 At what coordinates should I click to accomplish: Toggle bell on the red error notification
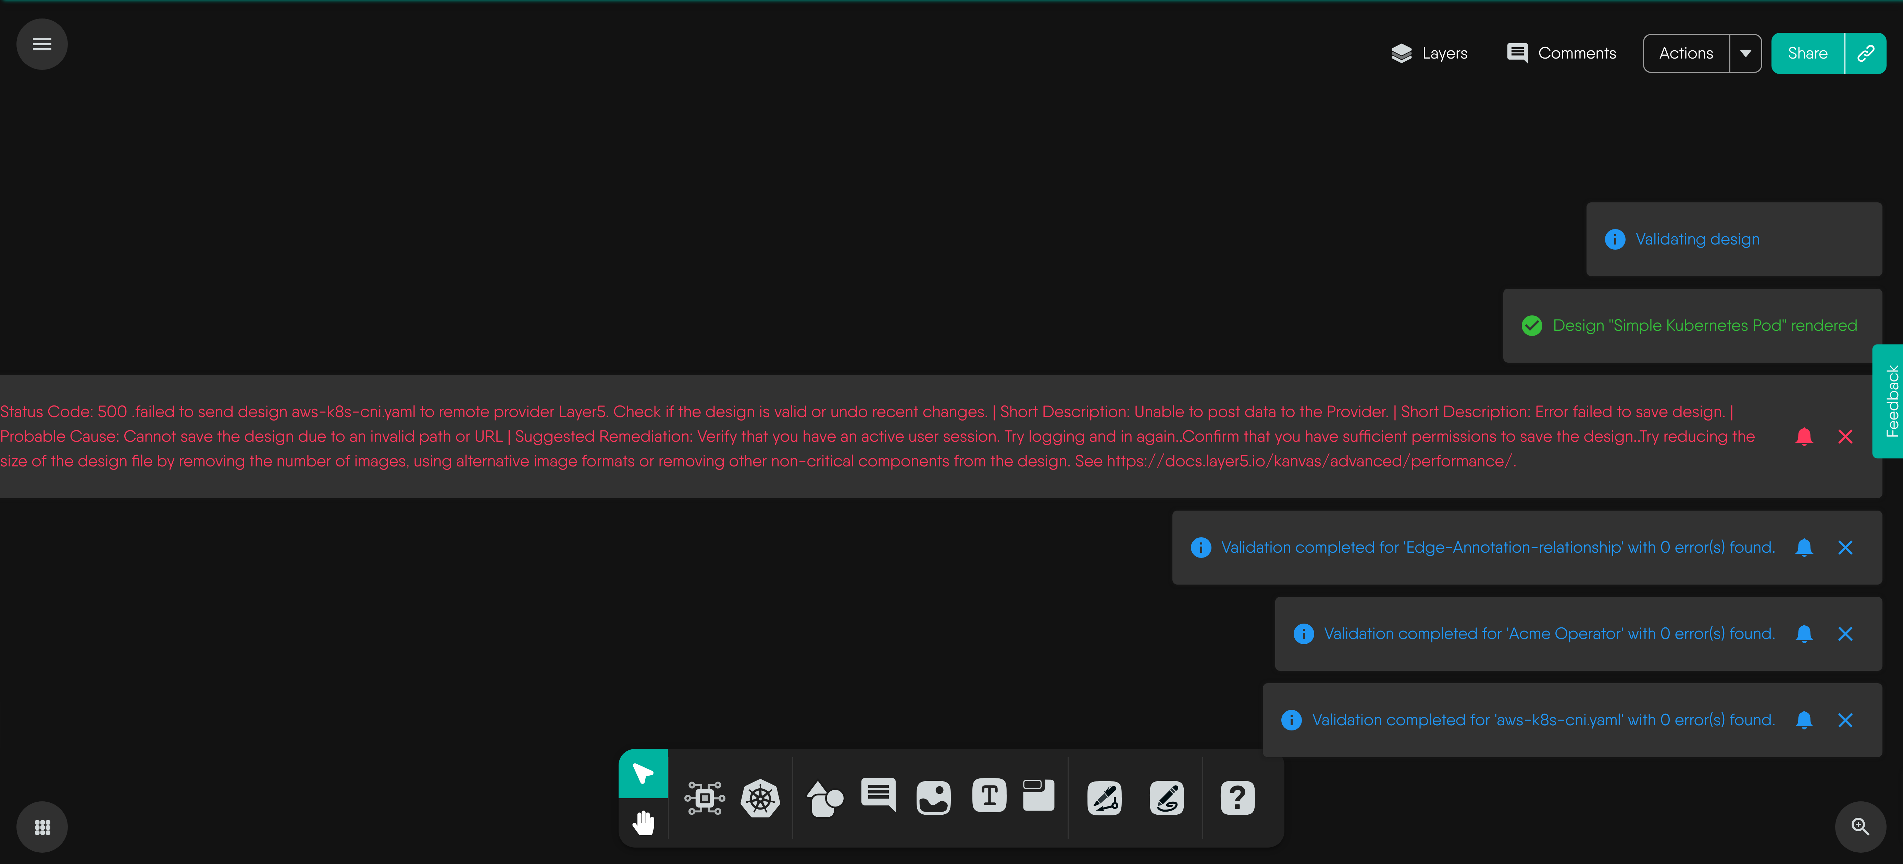tap(1804, 436)
